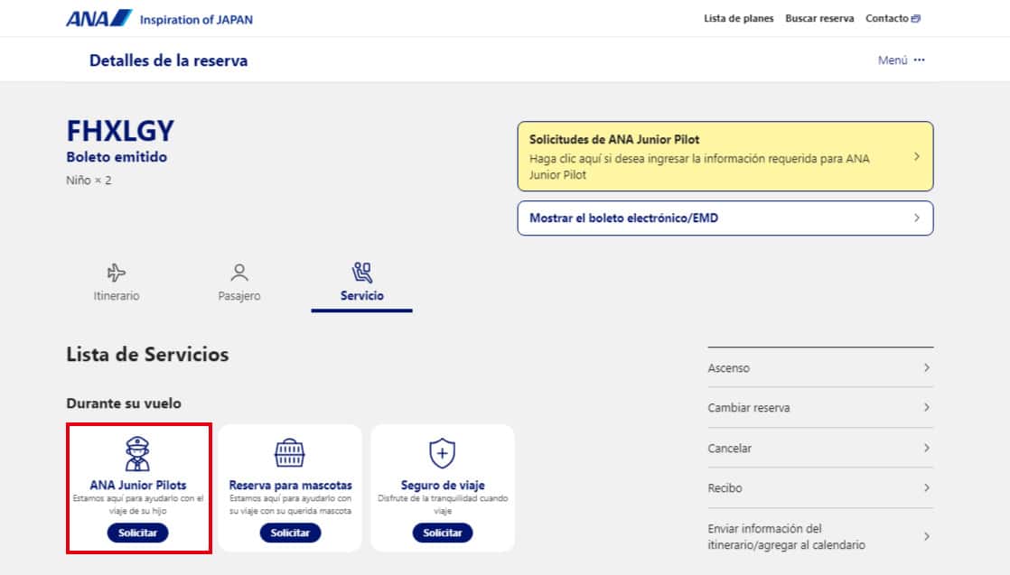Open Buscar reserva in top menu
The width and height of the screenshot is (1010, 575).
819,19
